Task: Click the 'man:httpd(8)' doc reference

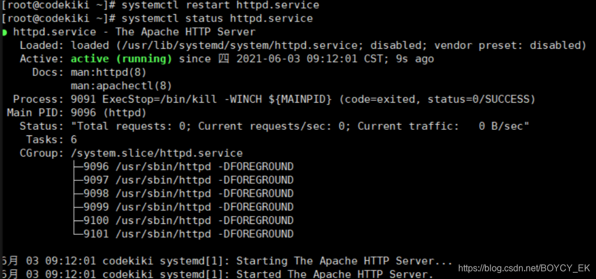Action: click(109, 72)
